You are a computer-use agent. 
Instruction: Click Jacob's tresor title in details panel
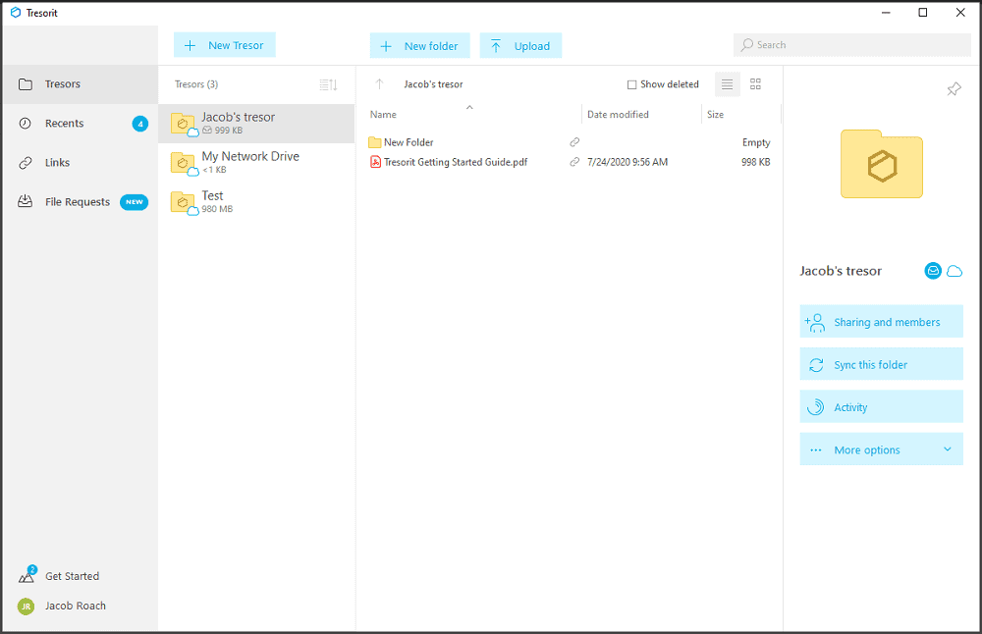click(841, 271)
